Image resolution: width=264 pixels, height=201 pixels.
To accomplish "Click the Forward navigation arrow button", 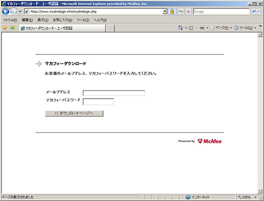I will pyautogui.click(x=14, y=12).
